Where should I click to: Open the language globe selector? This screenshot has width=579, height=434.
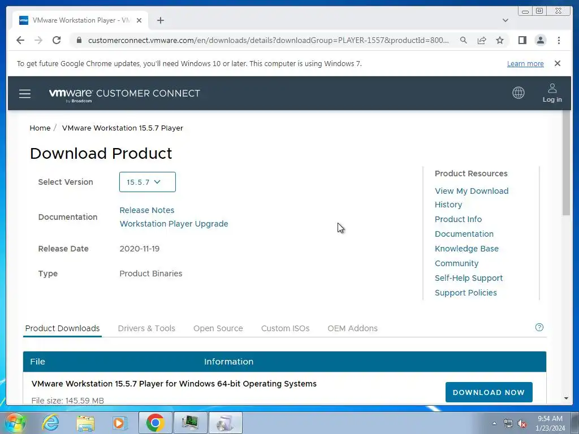coord(518,93)
